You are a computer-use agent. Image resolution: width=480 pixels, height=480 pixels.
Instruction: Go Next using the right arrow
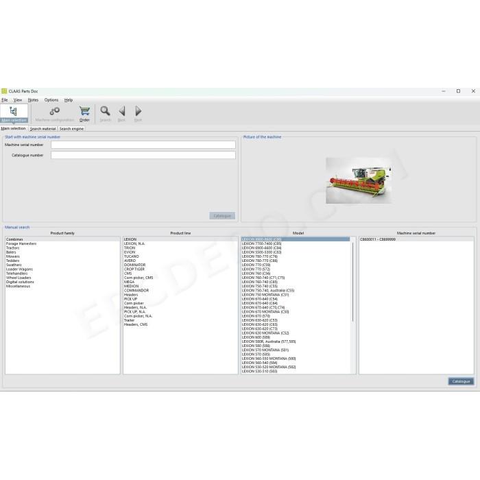pos(138,114)
